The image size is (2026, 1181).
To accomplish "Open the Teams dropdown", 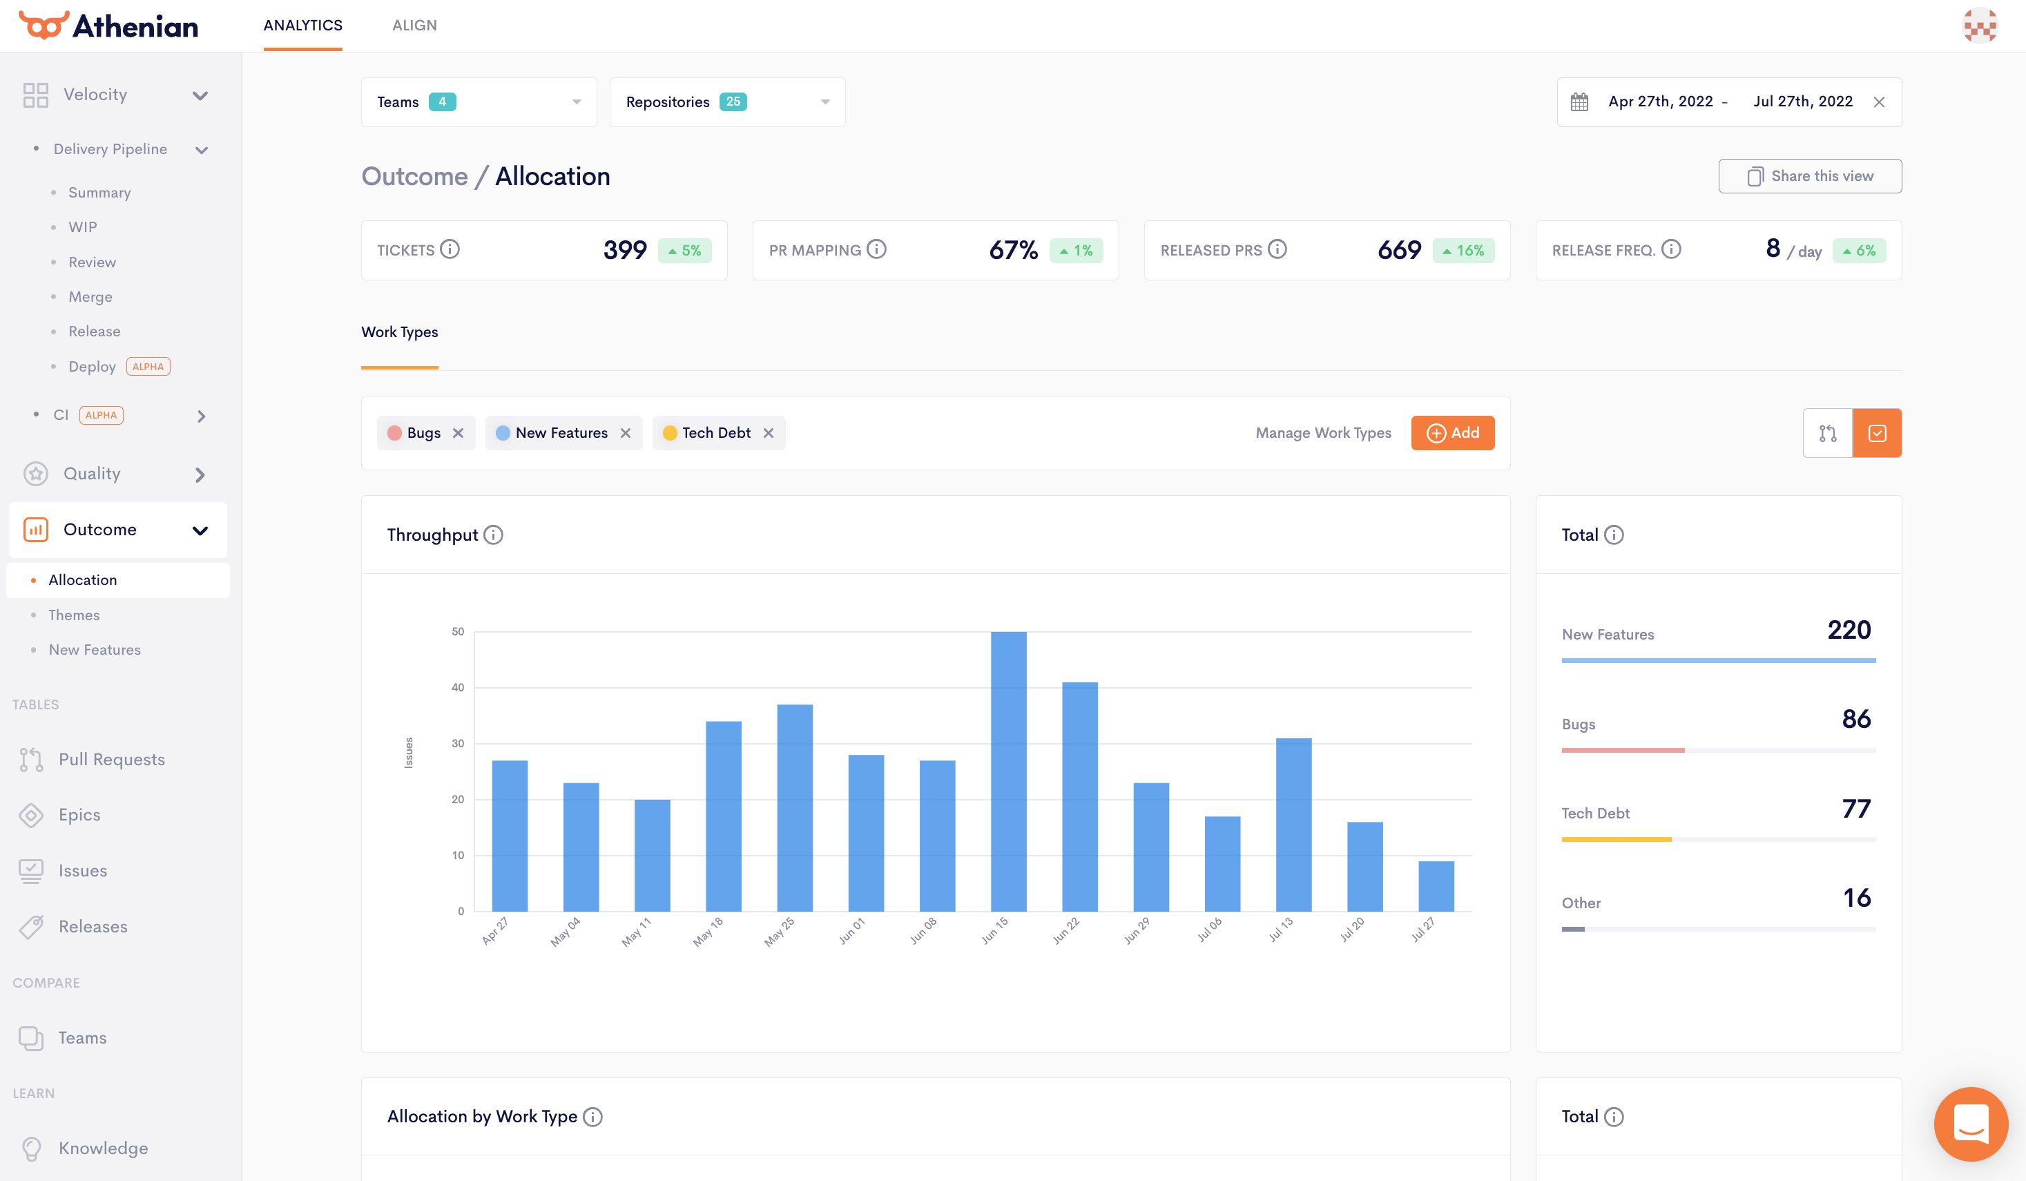I will coord(479,102).
